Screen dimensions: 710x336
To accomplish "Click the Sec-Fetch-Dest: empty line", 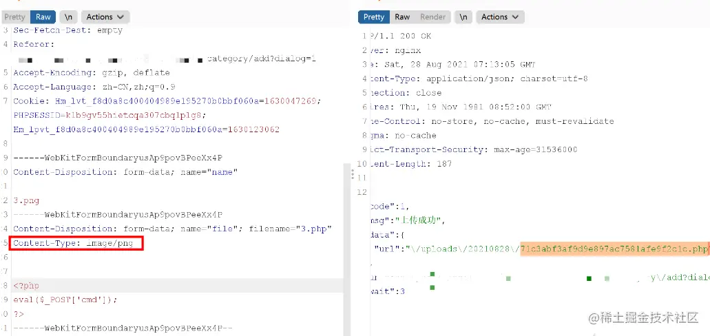I will point(68,30).
